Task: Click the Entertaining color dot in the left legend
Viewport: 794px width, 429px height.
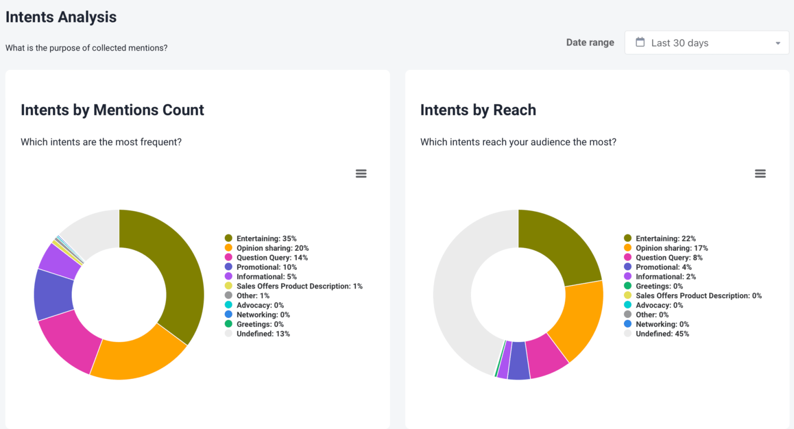Action: click(228, 238)
